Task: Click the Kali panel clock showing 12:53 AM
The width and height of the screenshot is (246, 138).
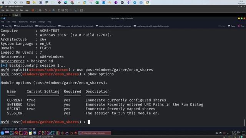Action: coord(235,133)
